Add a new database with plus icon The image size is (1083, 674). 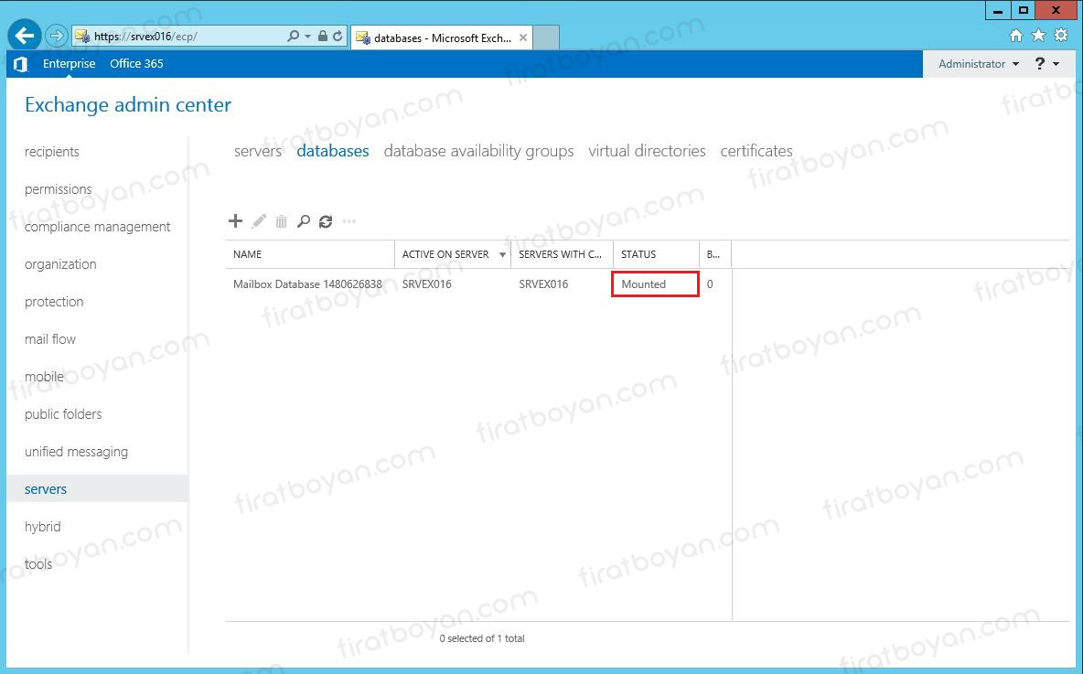coord(235,221)
